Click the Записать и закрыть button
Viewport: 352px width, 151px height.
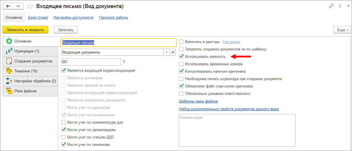coord(25,30)
